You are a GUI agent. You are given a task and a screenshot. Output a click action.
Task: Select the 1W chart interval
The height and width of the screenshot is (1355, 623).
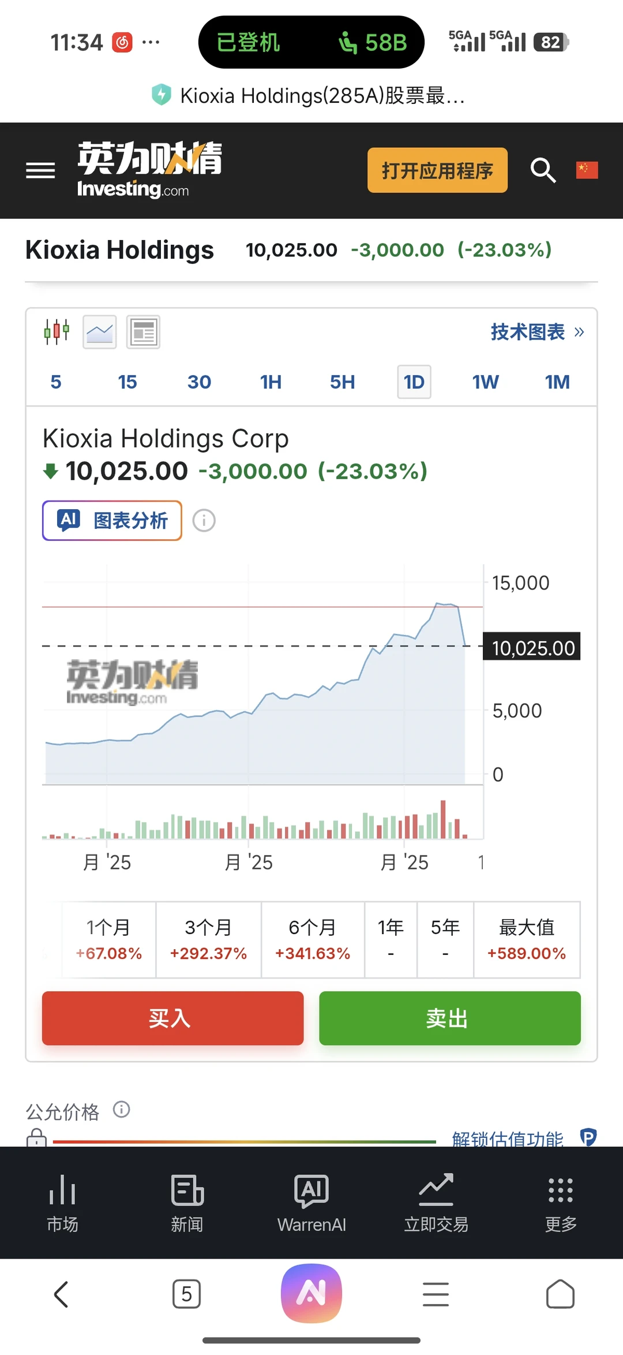[485, 382]
